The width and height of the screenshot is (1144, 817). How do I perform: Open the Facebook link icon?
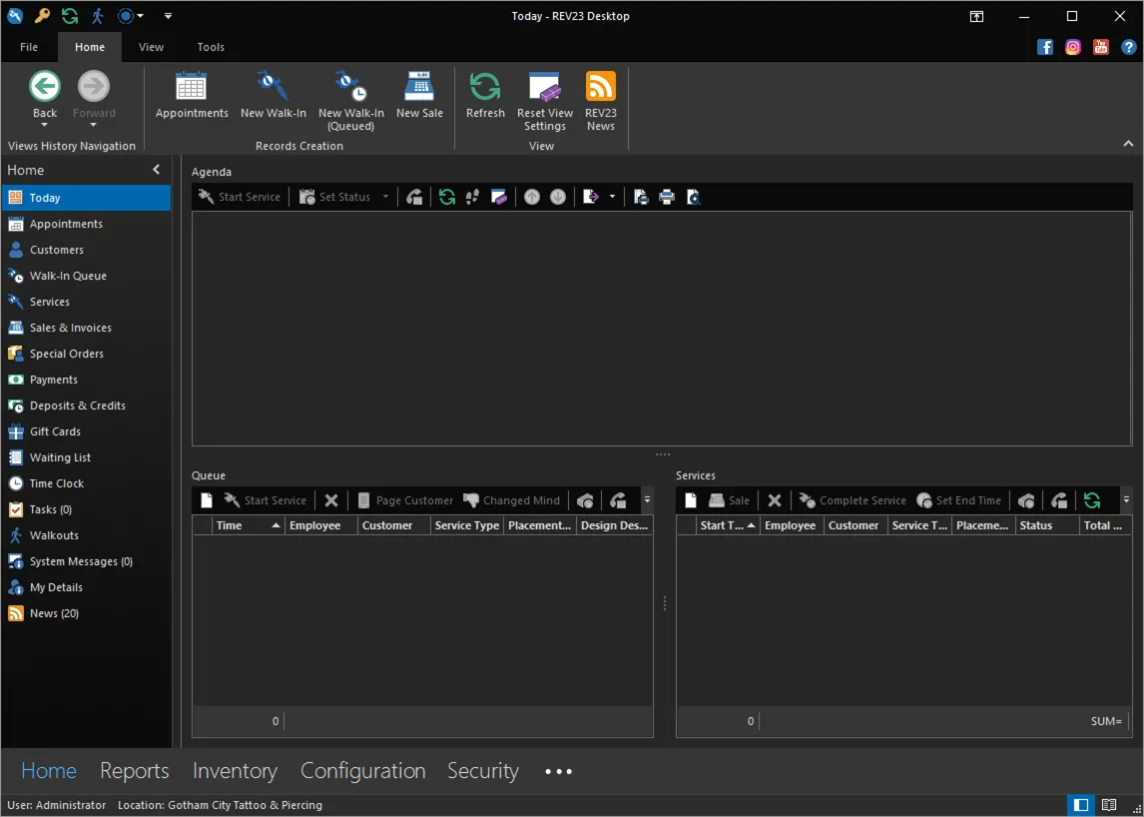1045,47
